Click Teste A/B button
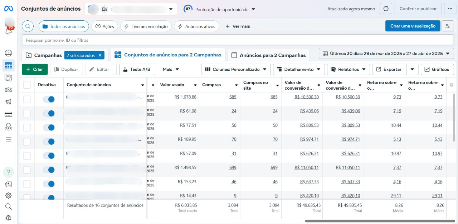 click(137, 69)
